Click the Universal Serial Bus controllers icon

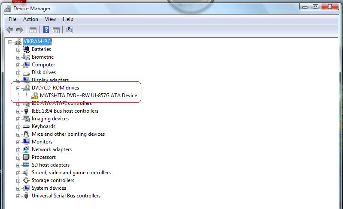point(26,196)
